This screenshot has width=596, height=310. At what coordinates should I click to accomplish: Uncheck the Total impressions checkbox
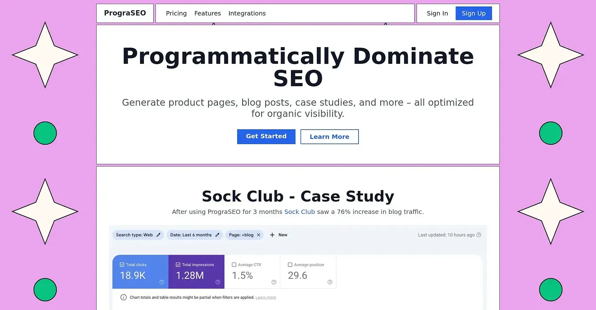tap(178, 264)
